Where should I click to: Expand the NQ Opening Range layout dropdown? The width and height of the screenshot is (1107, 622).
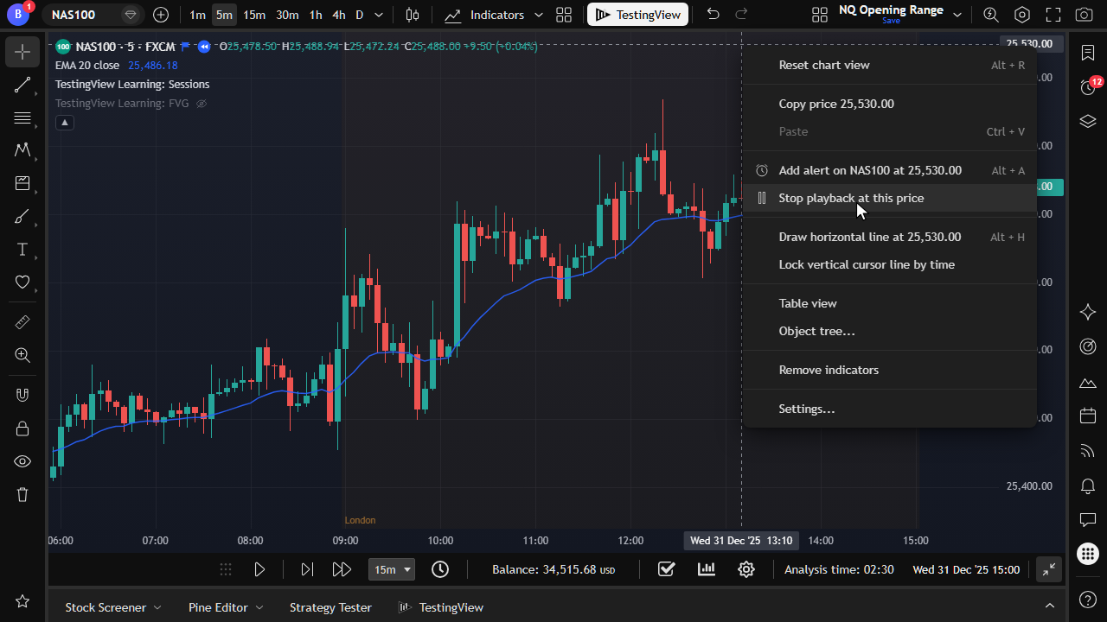coord(957,15)
